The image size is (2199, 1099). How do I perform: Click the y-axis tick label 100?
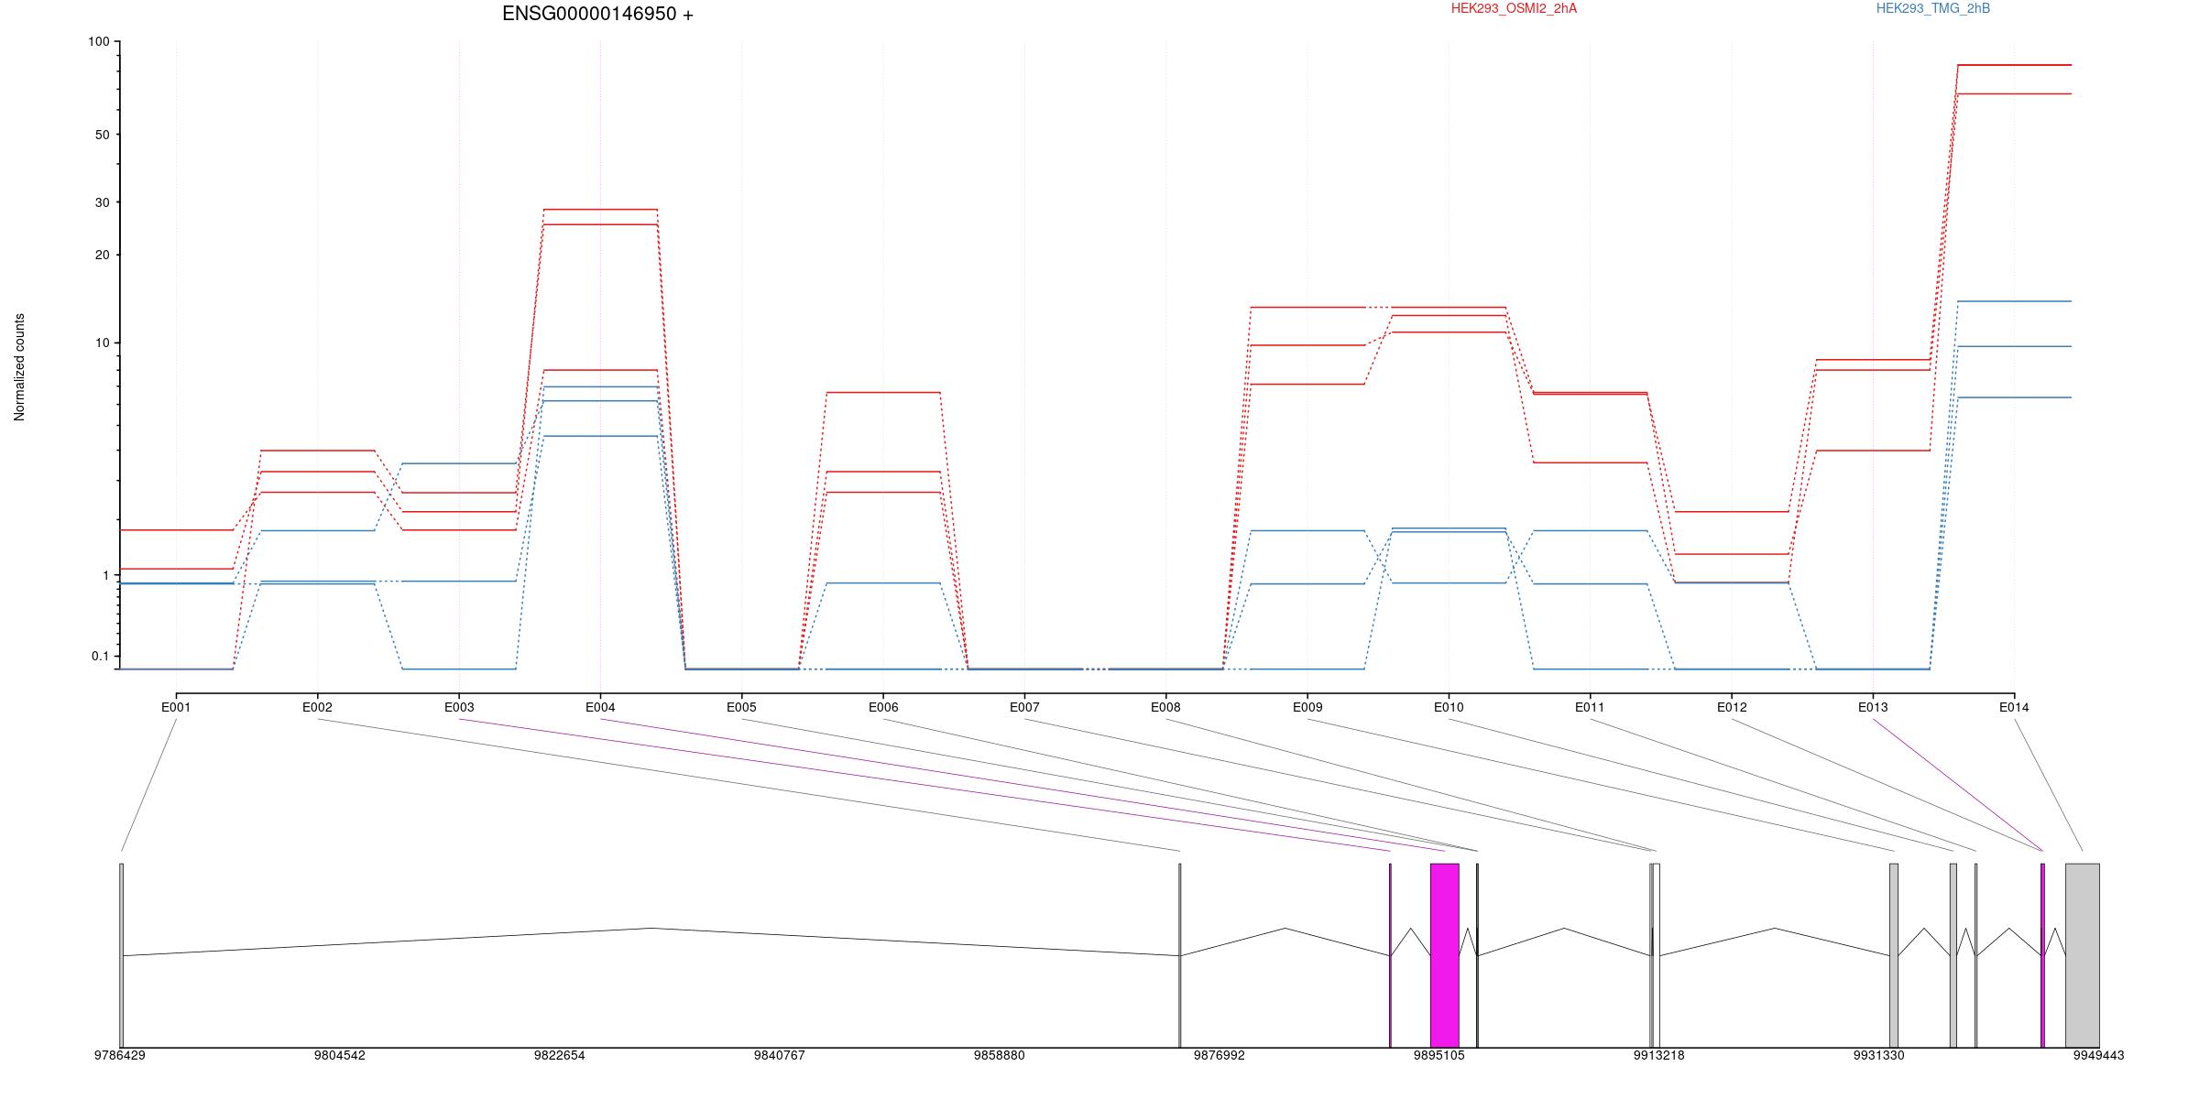[x=98, y=42]
